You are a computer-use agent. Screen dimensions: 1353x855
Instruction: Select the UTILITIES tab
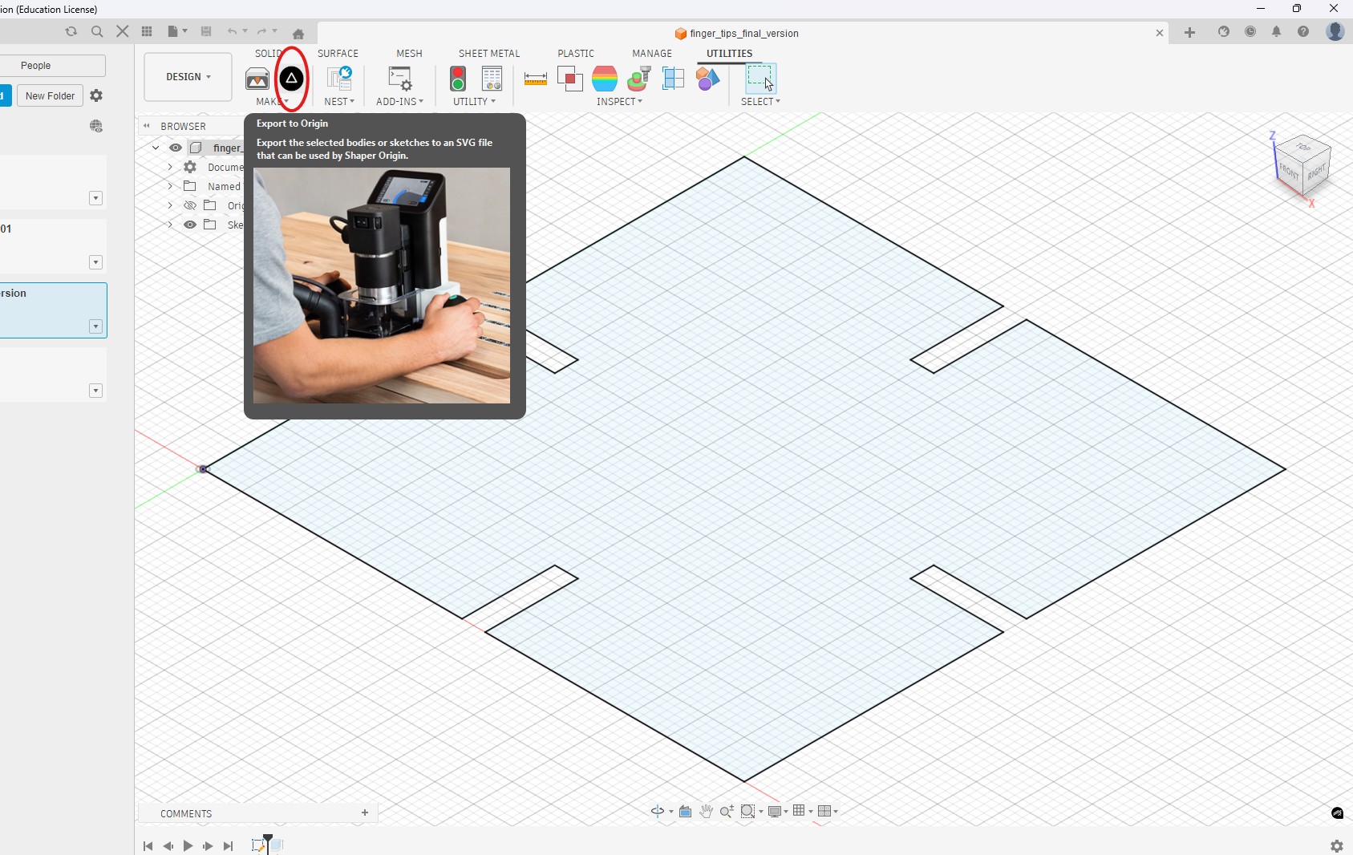(x=729, y=54)
